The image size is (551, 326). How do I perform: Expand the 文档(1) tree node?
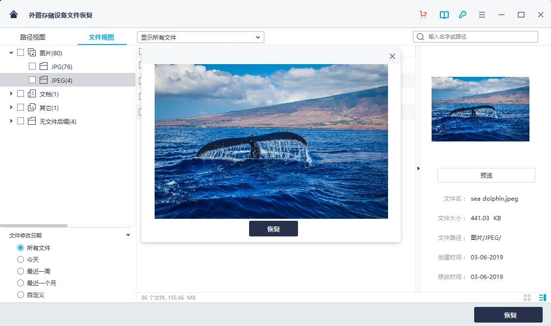pyautogui.click(x=11, y=93)
